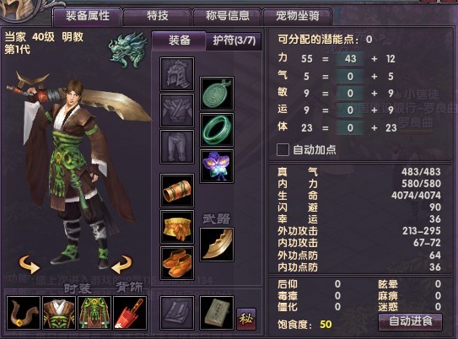Rotate character with left curved arrow
Screen dimensions: 458x339
29,264
